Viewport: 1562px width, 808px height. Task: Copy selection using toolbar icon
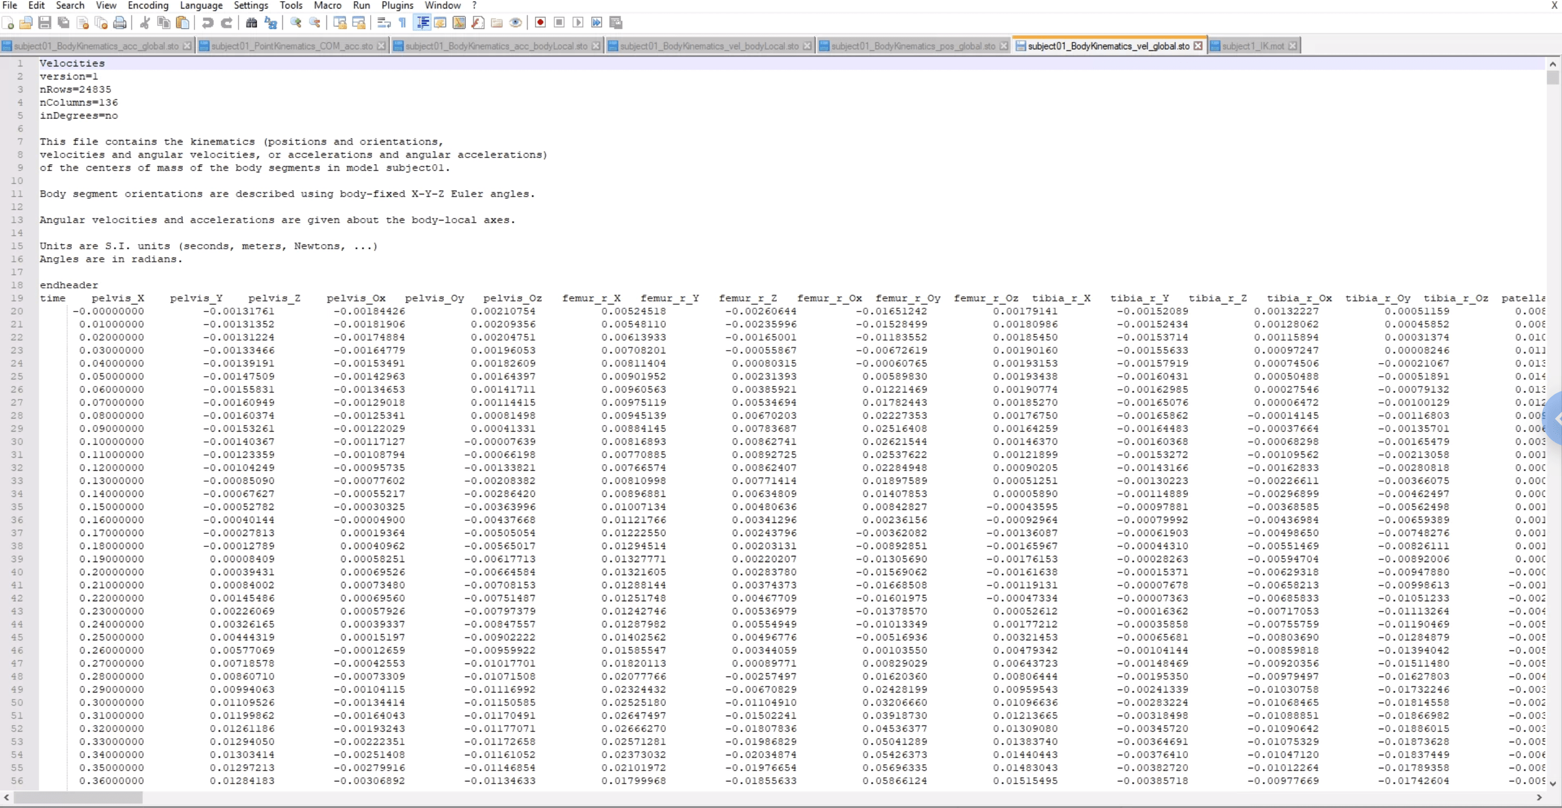(163, 23)
